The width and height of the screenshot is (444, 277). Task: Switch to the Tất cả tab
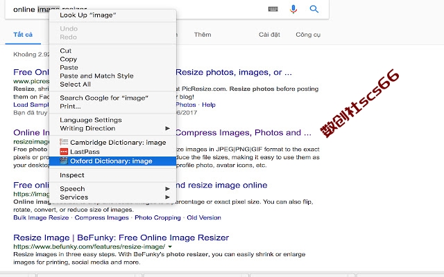click(x=23, y=35)
